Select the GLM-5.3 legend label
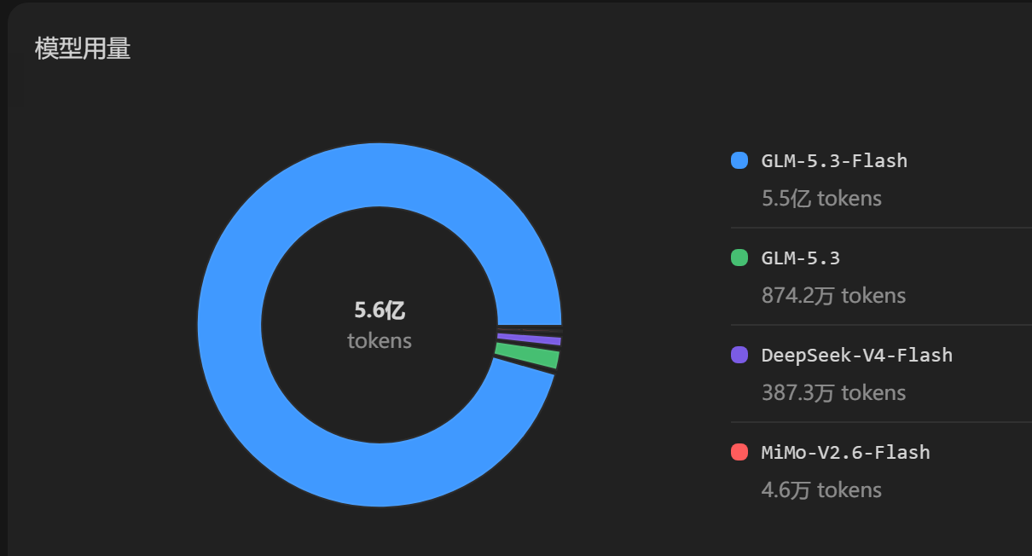 click(x=801, y=258)
